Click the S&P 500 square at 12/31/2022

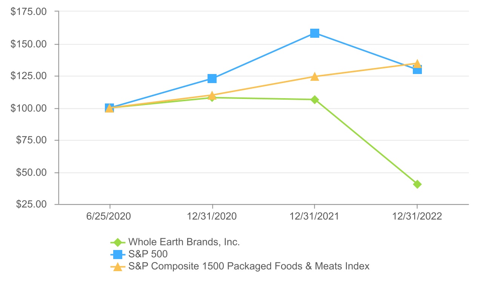coord(417,70)
